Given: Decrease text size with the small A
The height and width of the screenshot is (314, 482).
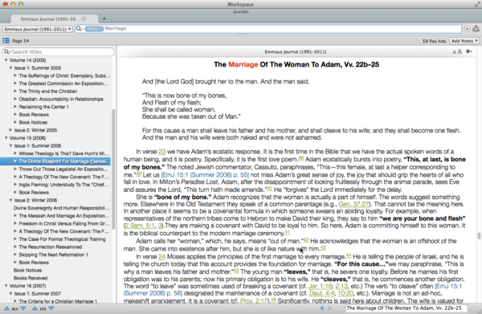Looking at the screenshot, I should coord(454,52).
